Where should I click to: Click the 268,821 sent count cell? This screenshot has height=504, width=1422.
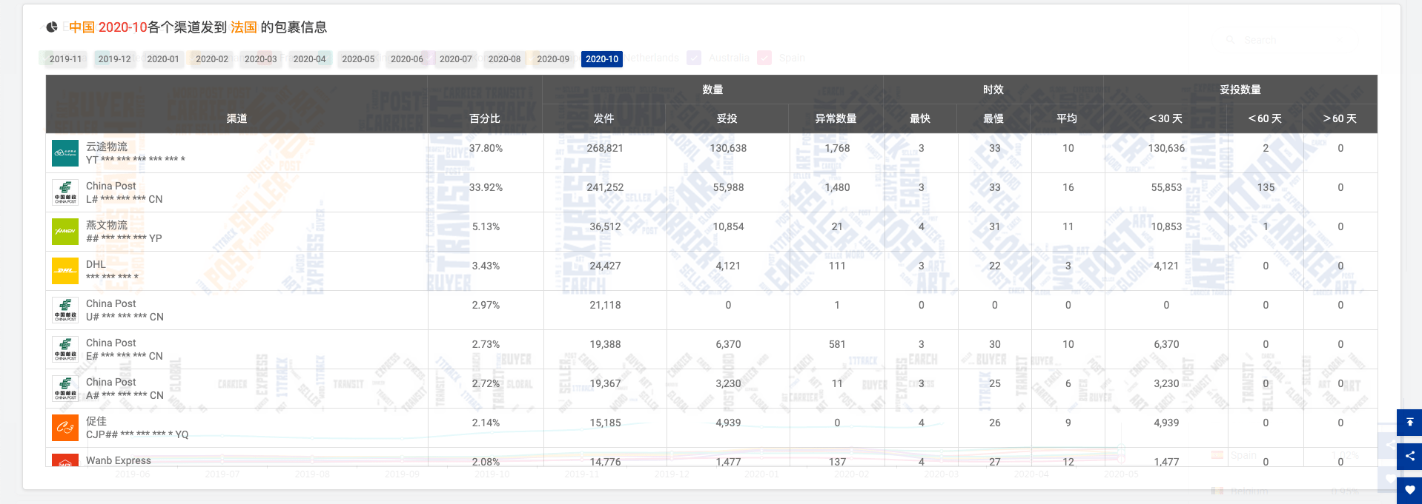[605, 148]
